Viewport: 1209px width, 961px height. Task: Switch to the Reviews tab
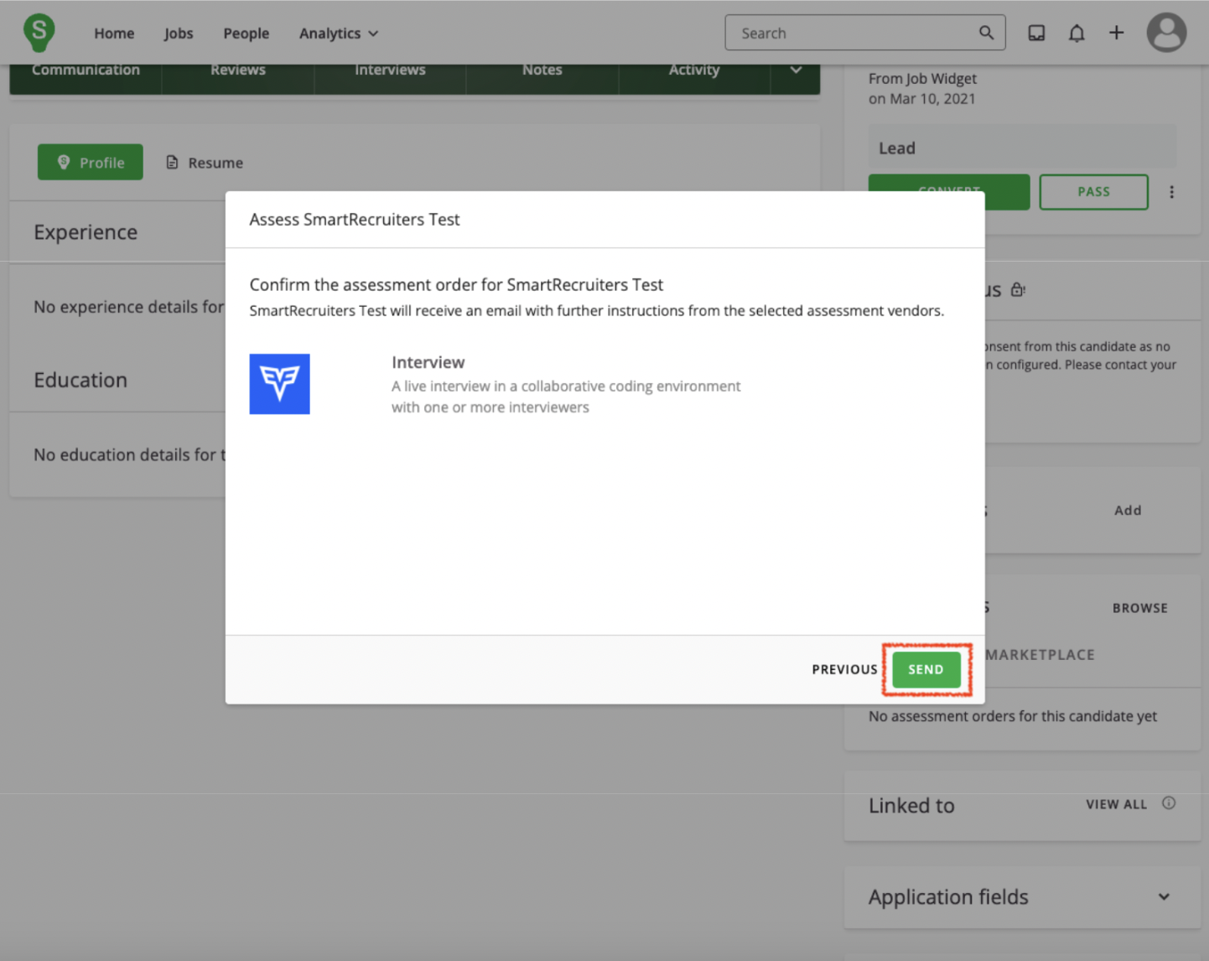[x=238, y=70]
